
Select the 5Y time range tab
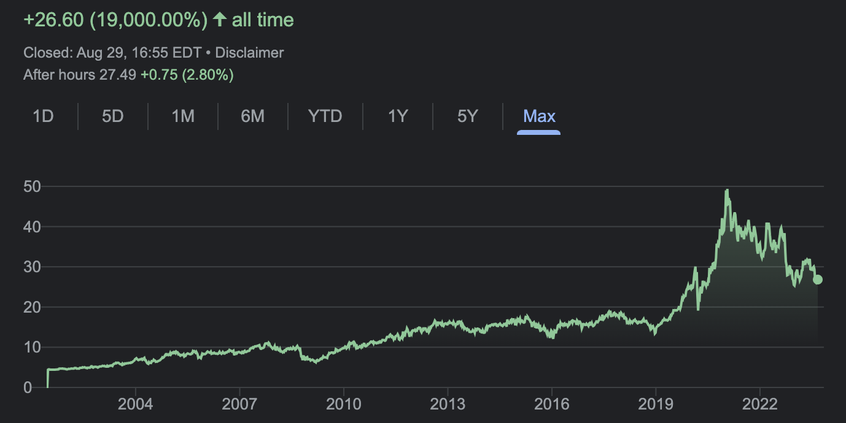[467, 116]
